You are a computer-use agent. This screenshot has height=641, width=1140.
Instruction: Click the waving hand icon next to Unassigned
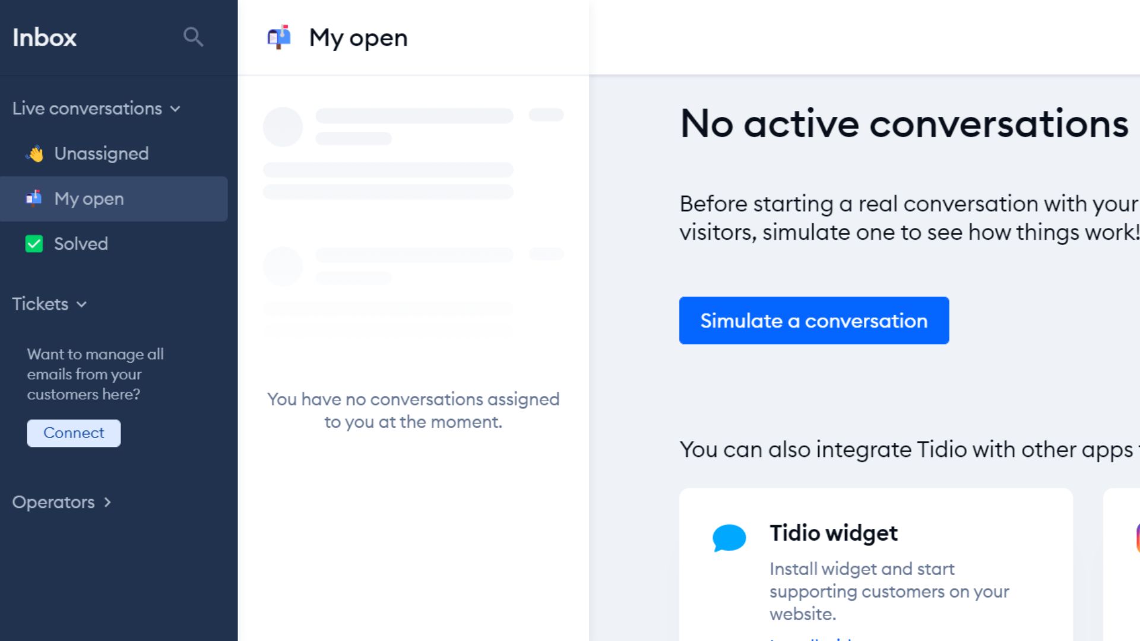(x=34, y=153)
